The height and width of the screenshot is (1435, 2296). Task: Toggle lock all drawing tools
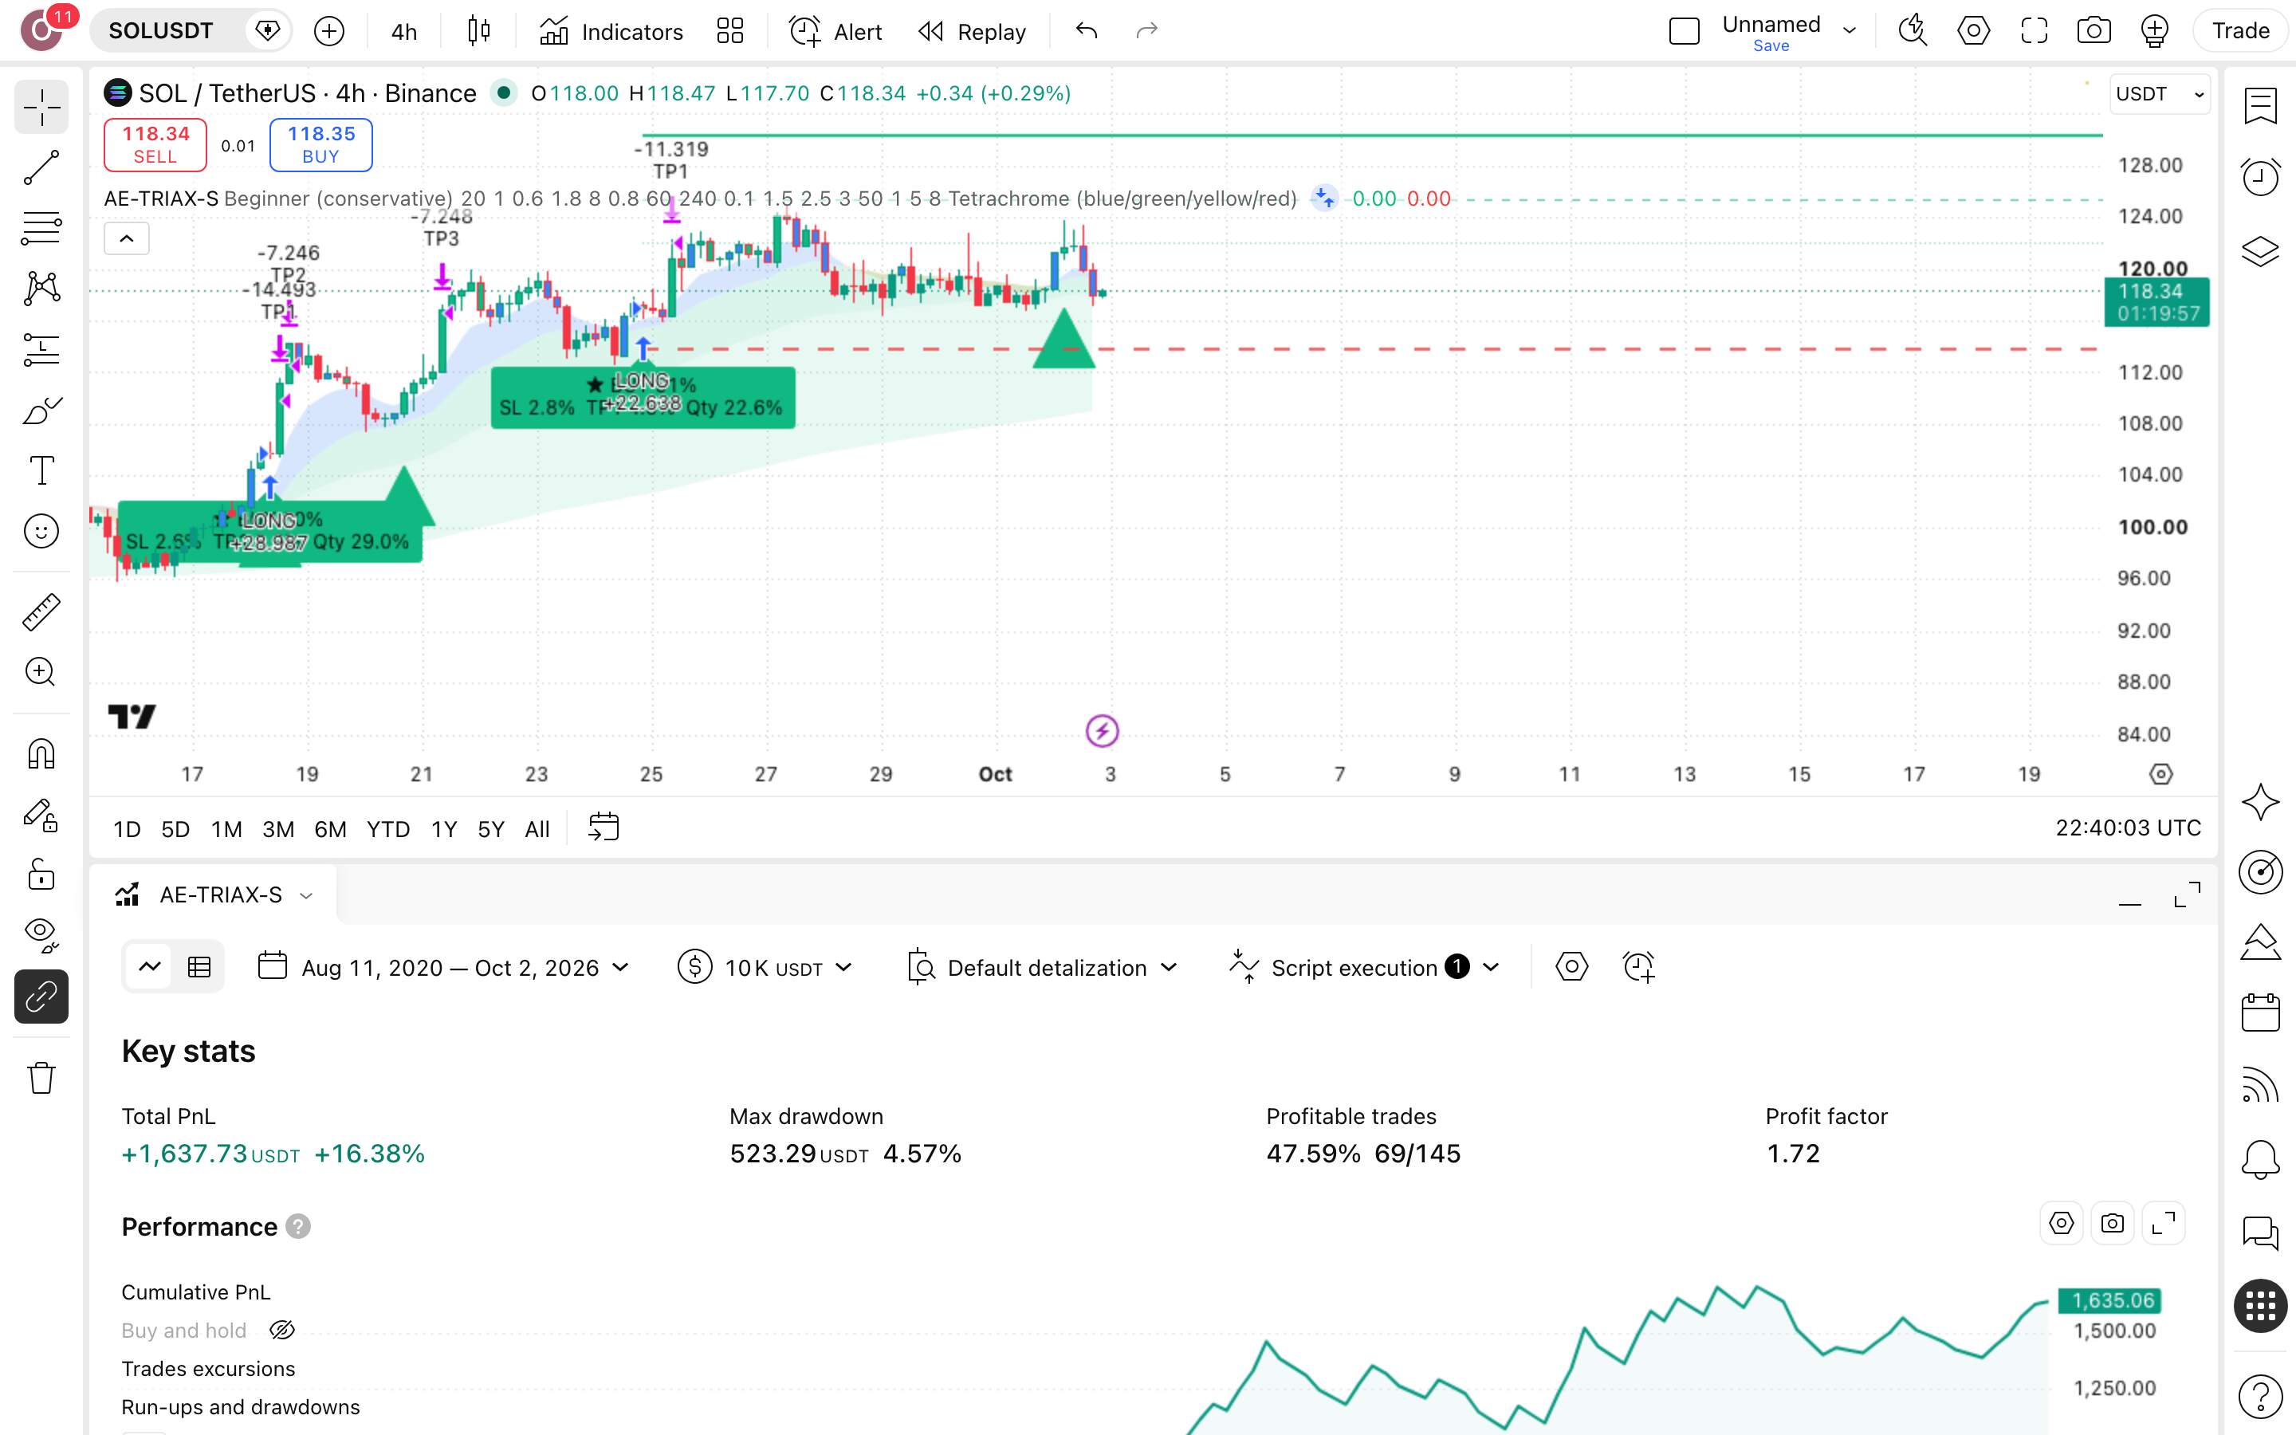tap(41, 874)
